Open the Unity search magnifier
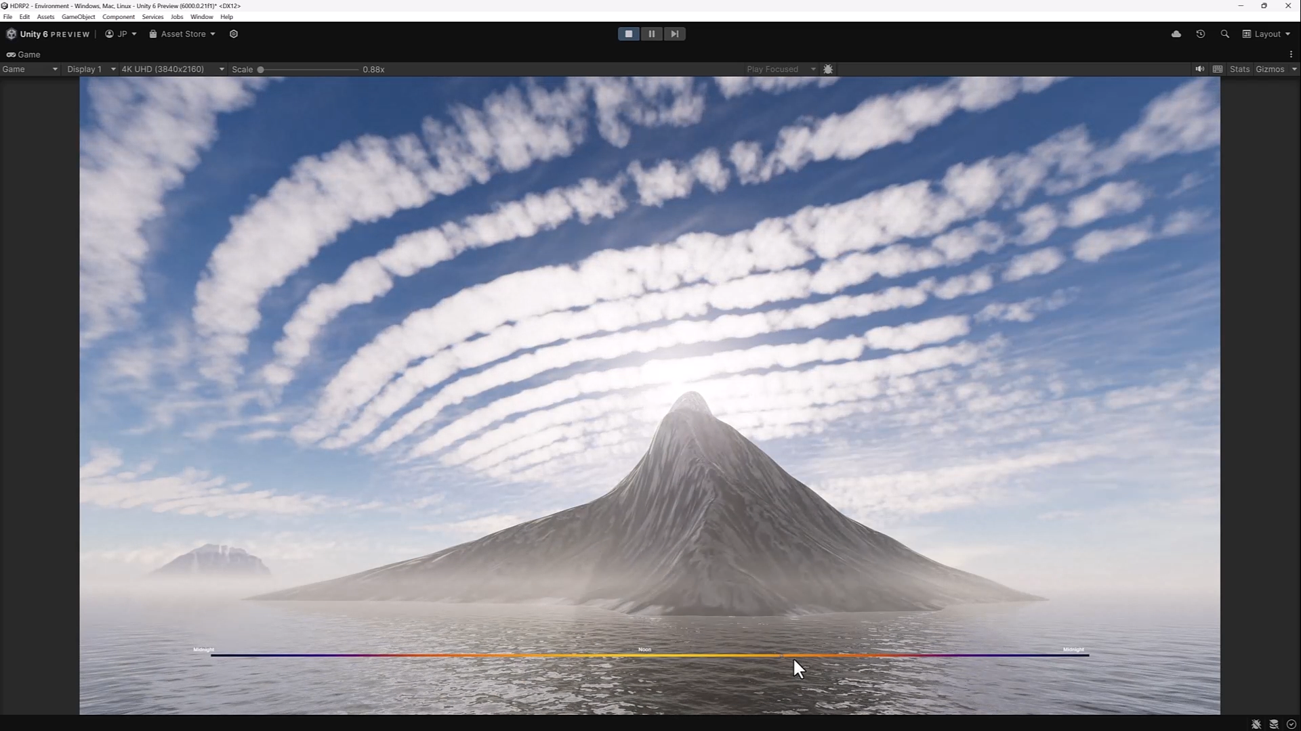Viewport: 1301px width, 731px height. 1224,34
